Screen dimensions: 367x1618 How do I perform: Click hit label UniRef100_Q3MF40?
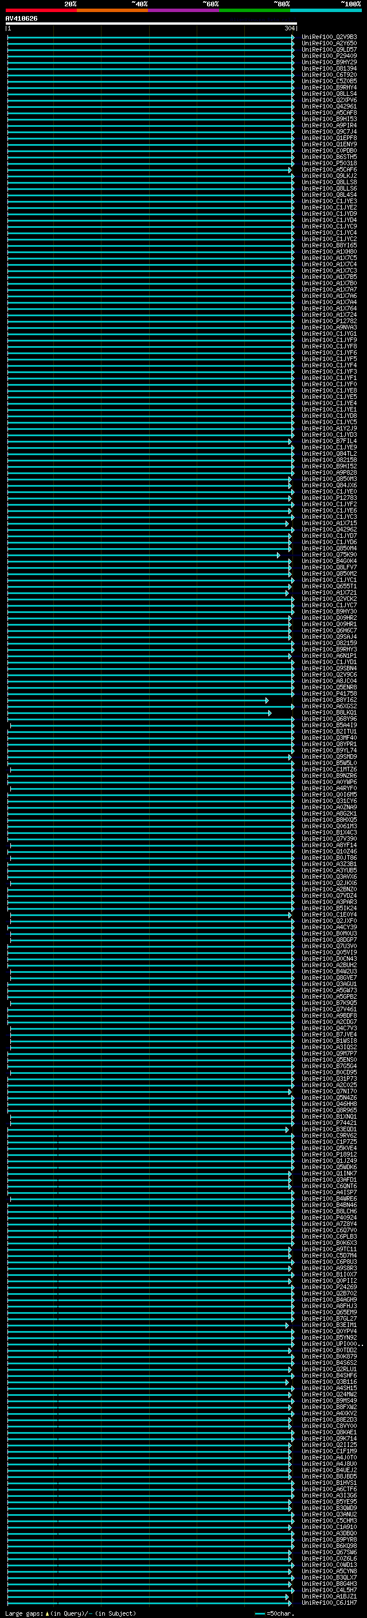(x=329, y=738)
